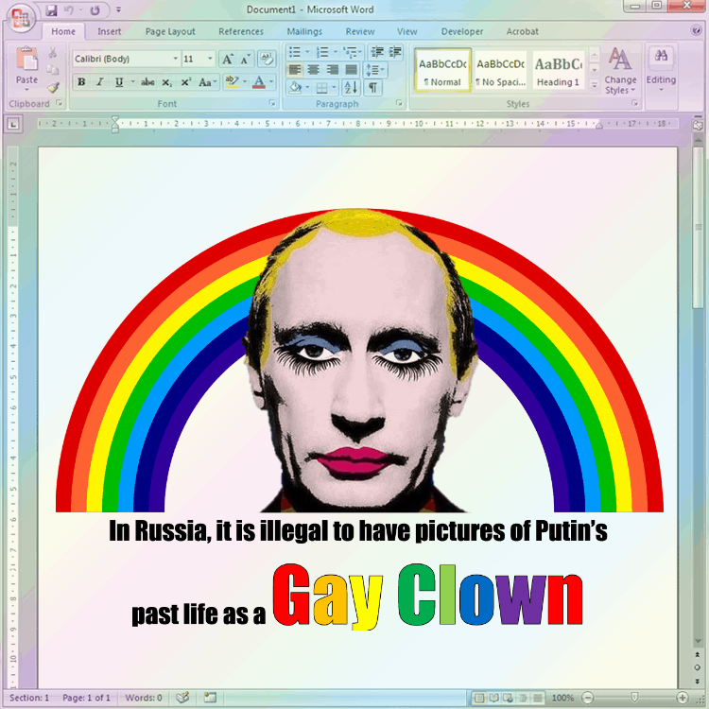Viewport: 709px width, 709px height.
Task: Toggle center text alignment
Action: pyautogui.click(x=313, y=70)
